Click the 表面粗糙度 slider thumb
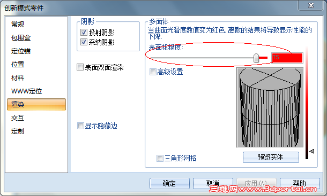Screen dimensions: 327x196 click(256, 58)
